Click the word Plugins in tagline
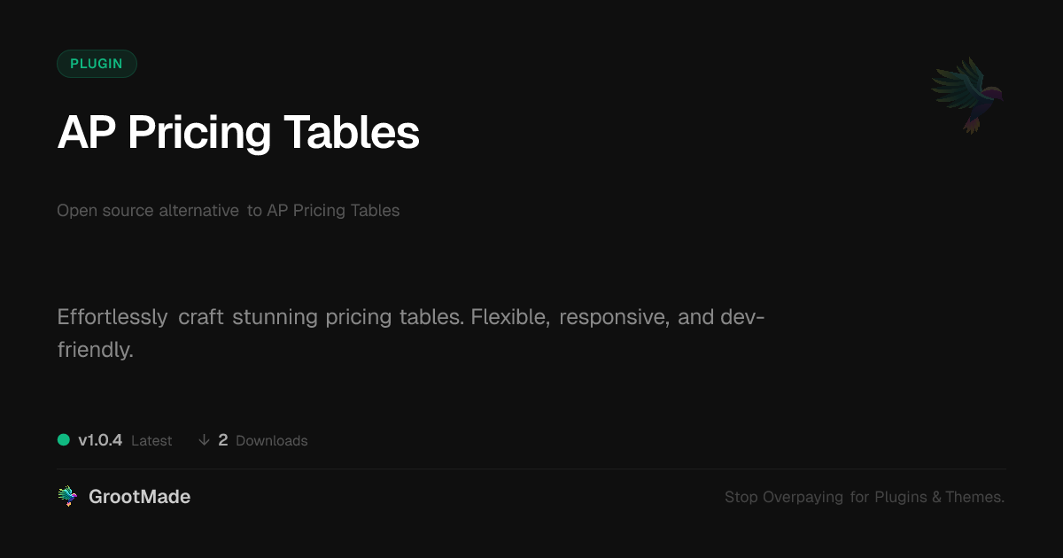 point(901,498)
